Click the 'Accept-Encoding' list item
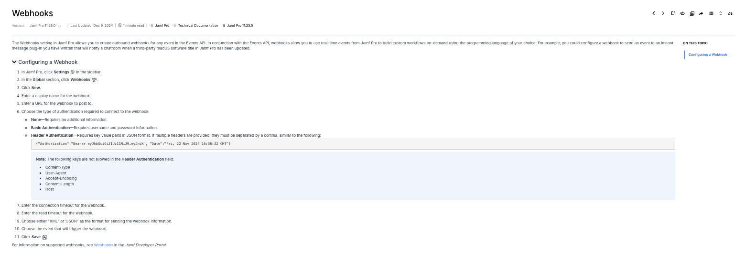 coord(61,178)
